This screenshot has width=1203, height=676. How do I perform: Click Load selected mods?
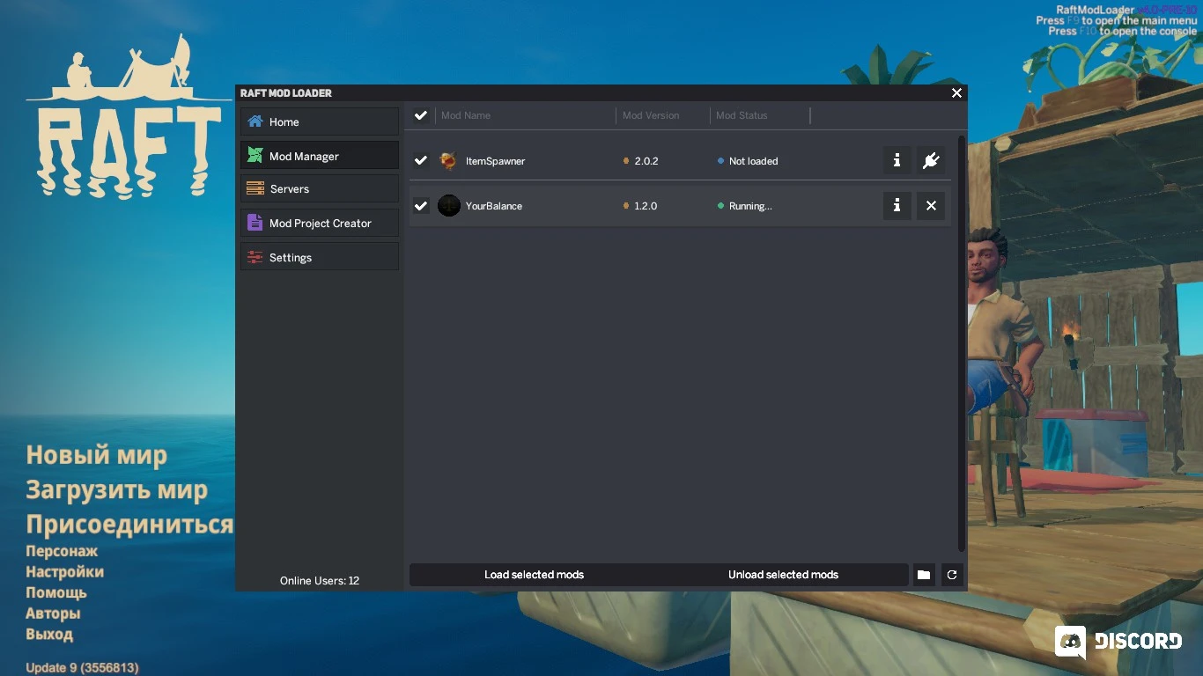tap(534, 575)
